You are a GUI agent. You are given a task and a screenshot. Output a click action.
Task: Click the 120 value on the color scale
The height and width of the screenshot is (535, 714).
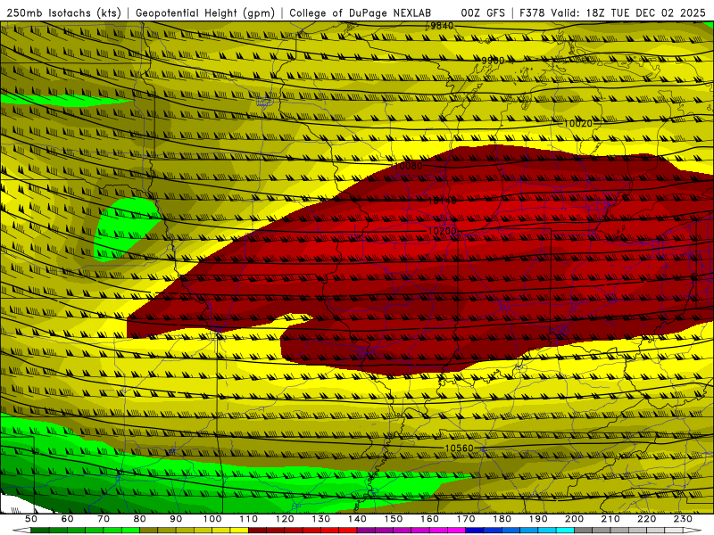(285, 519)
